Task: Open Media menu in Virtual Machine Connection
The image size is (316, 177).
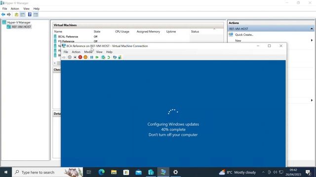Action: pos(88,52)
